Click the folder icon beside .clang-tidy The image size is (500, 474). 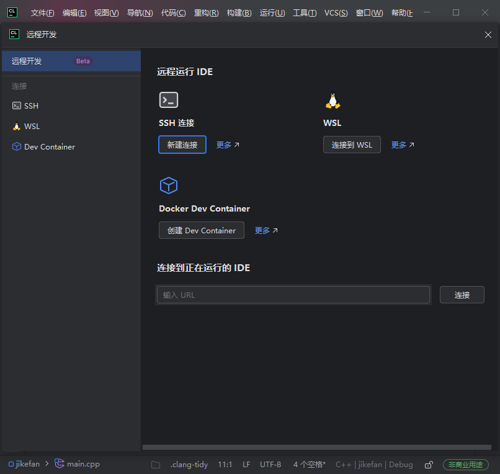[x=156, y=465]
